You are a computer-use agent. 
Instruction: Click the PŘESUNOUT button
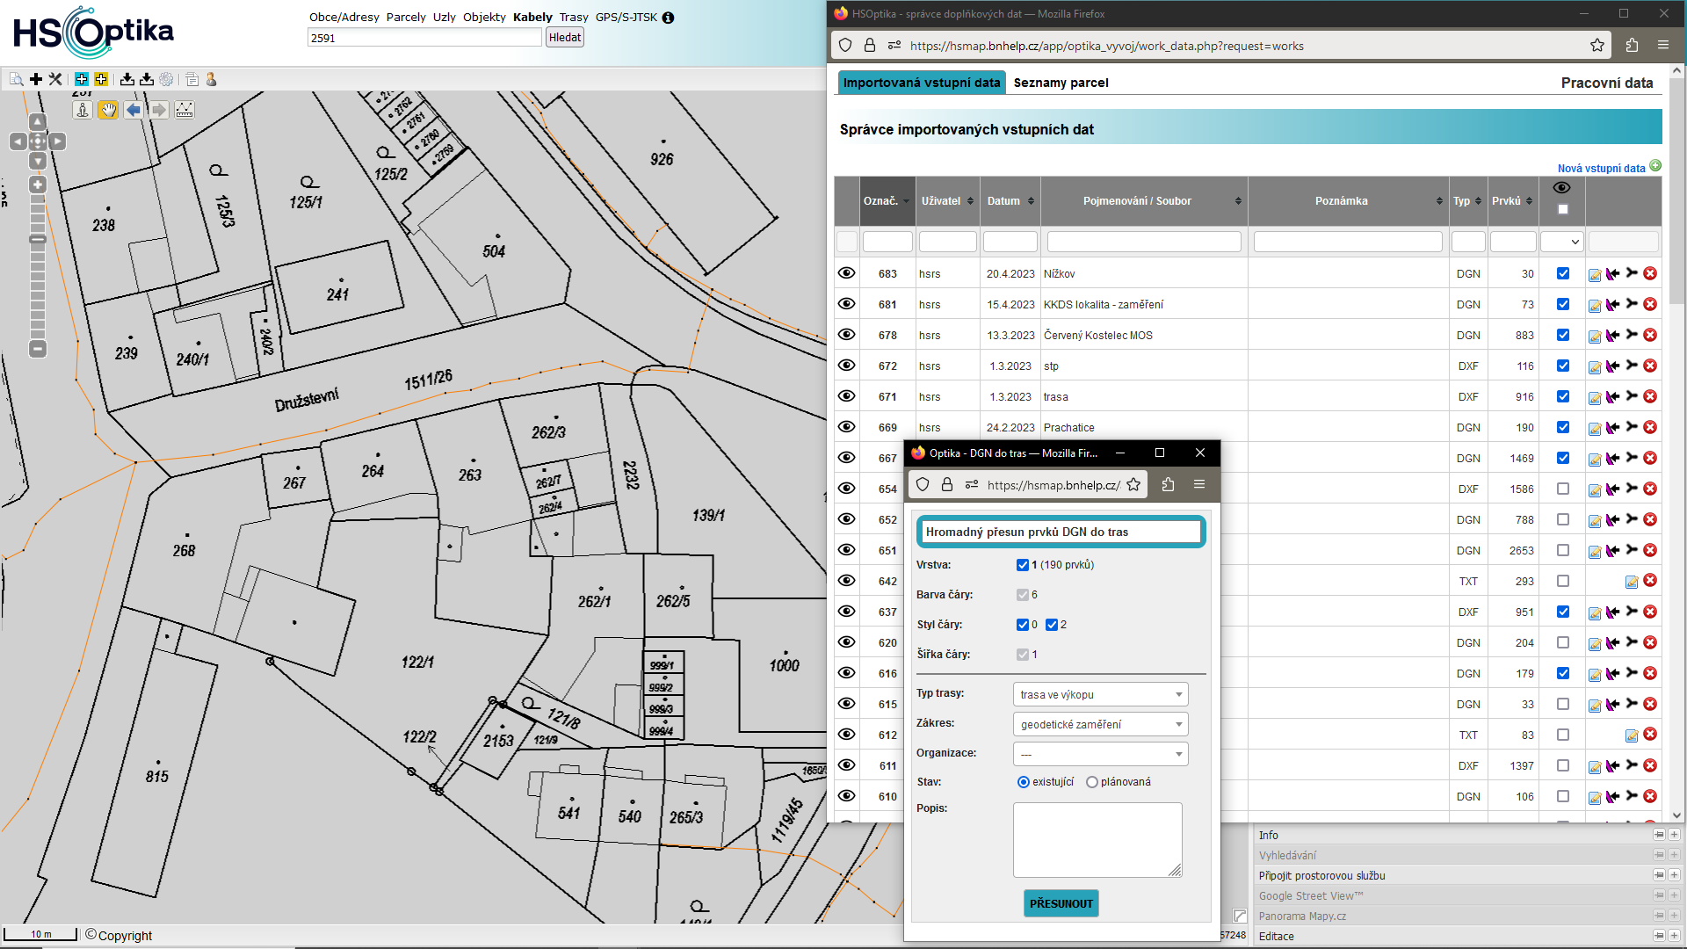pyautogui.click(x=1061, y=903)
